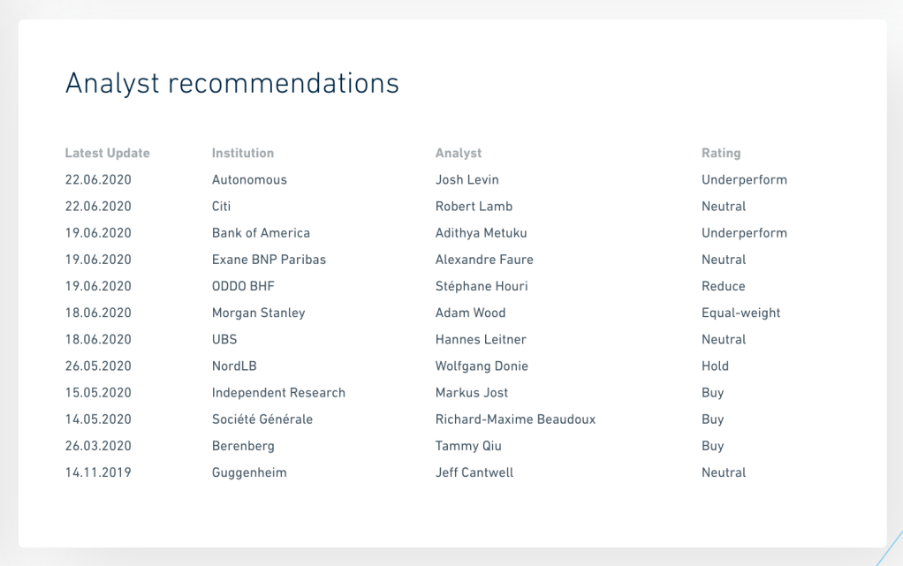This screenshot has width=903, height=566.
Task: Click the Latest Update column header
Action: [107, 153]
